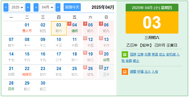
Task: Select date 09 十二
Action: (43, 43)
